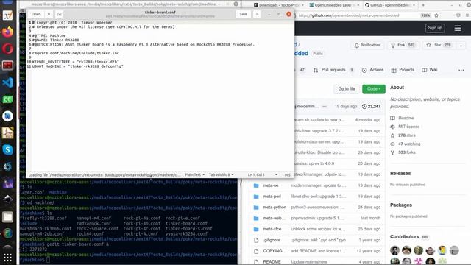Open the Projects tab on GitHub

403,70
